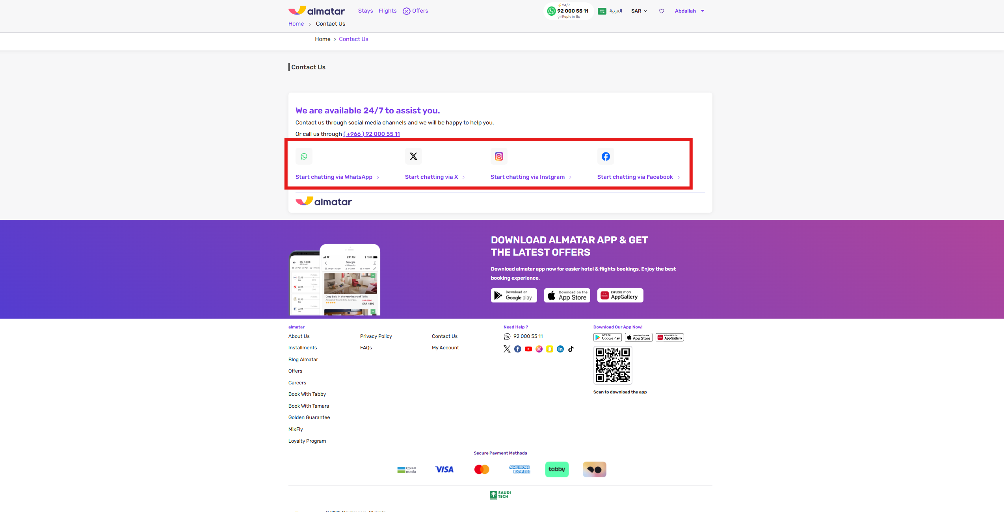
Task: Open the Flights menu item
Action: 387,11
